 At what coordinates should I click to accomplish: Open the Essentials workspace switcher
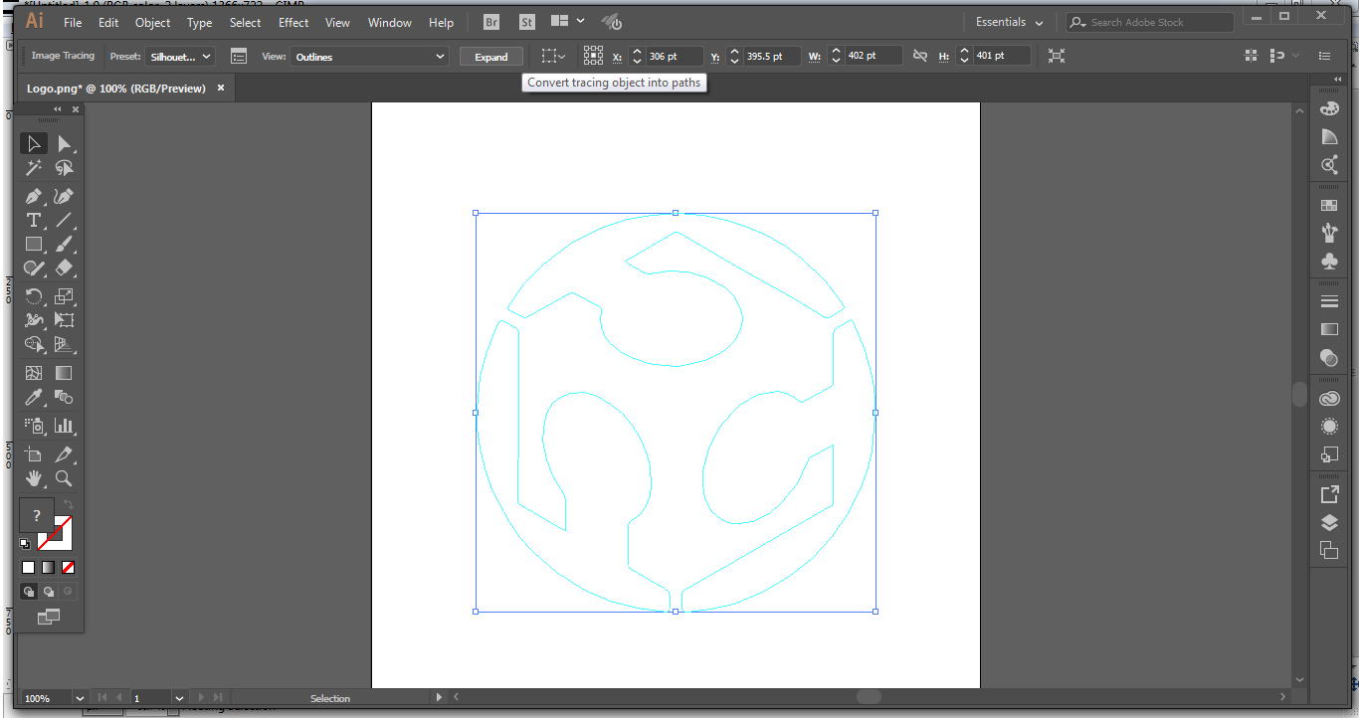[x=1009, y=22]
